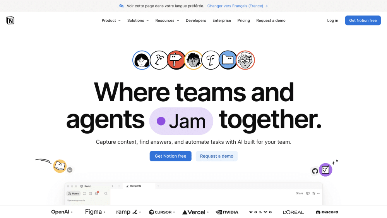
Task: Click the Volvo logo
Action: coord(260,212)
